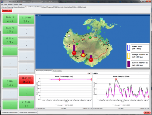Open the Window menu

click(x=16, y=4)
